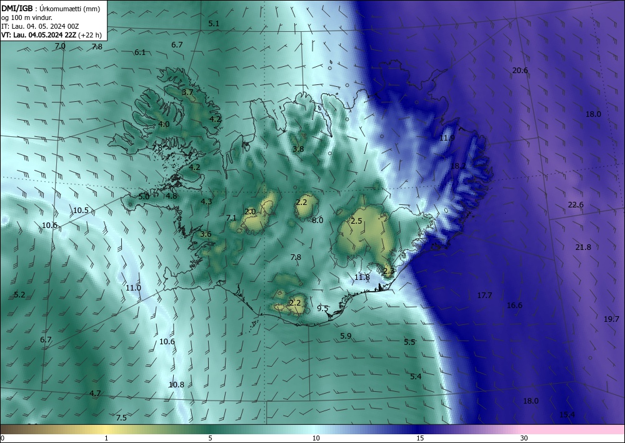
Task: Click the 21.8 value label
Action: [583, 247]
